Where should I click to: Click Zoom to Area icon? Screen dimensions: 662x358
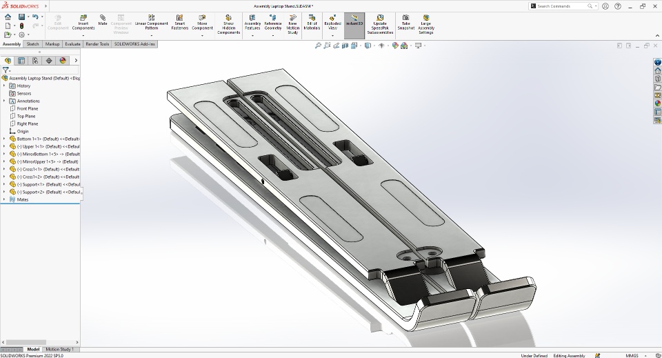point(327,45)
